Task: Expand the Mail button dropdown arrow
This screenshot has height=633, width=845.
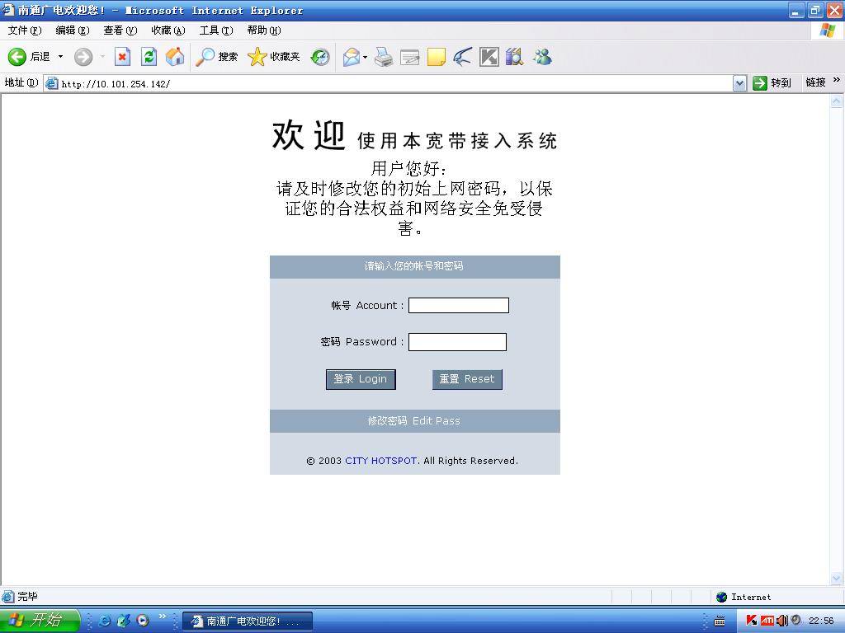Action: pyautogui.click(x=364, y=57)
